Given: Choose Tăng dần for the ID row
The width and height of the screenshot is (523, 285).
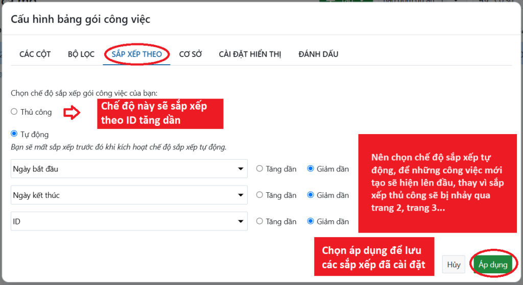Looking at the screenshot, I should point(259,221).
